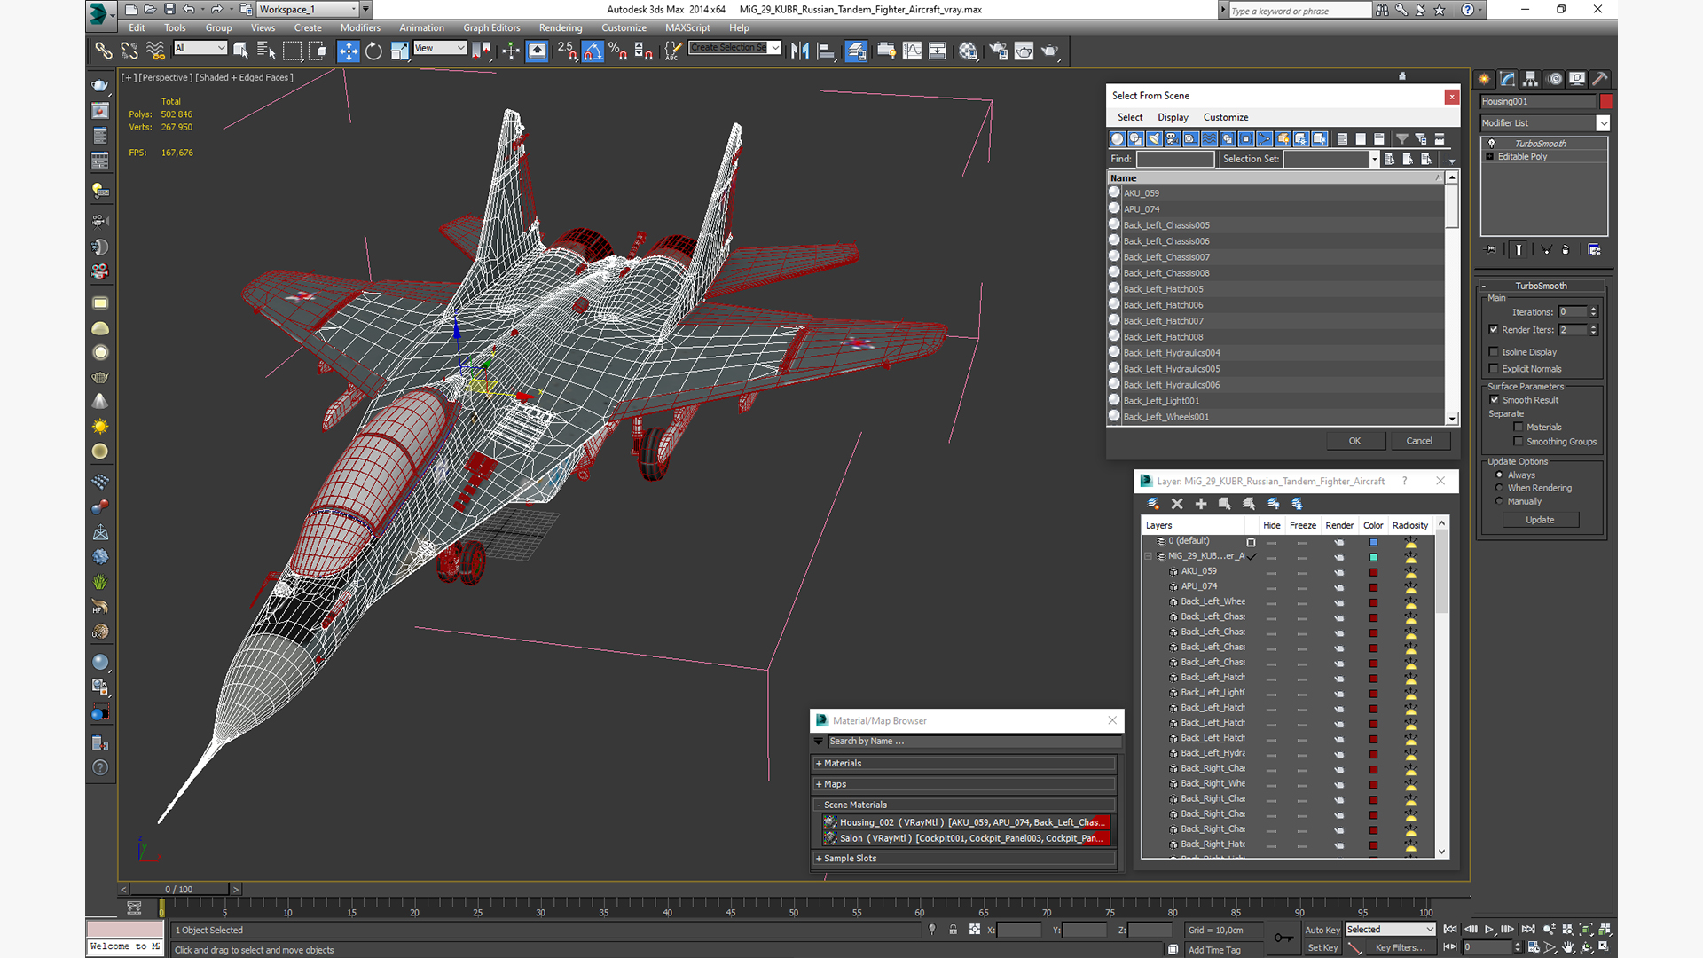Check the Explicit Normals option
The height and width of the screenshot is (958, 1703).
click(1494, 369)
